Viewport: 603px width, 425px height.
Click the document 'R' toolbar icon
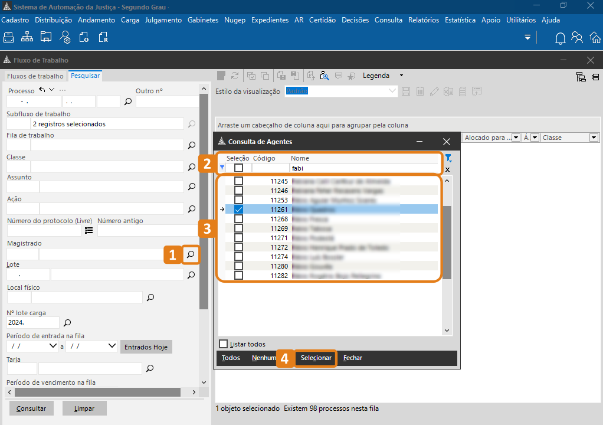click(x=103, y=37)
